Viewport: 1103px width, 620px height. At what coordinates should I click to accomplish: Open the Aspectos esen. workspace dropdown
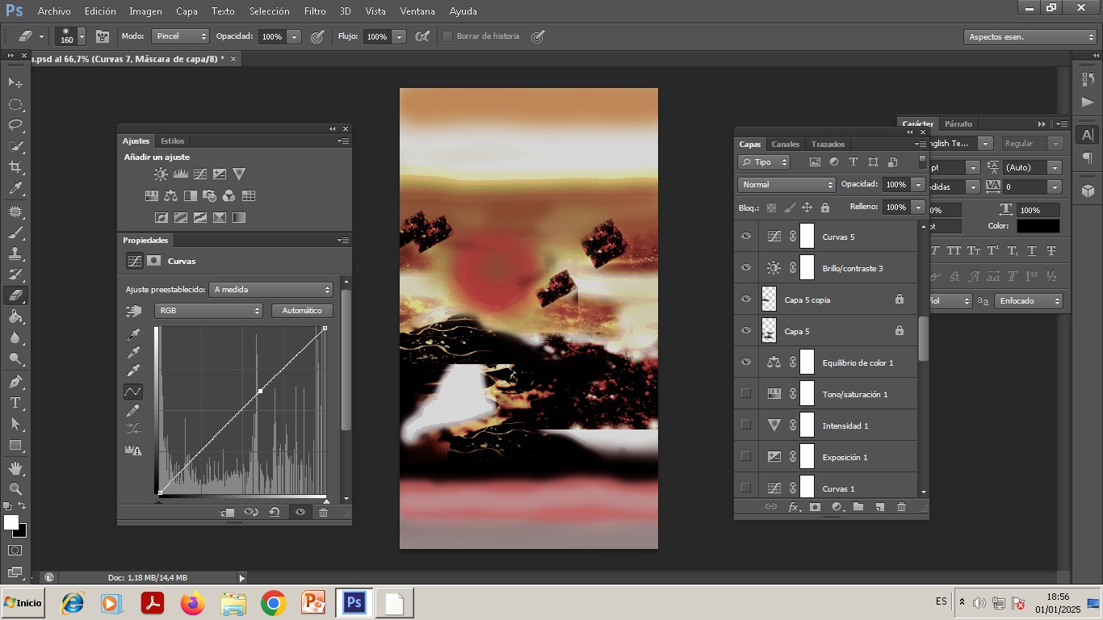[x=1030, y=37]
